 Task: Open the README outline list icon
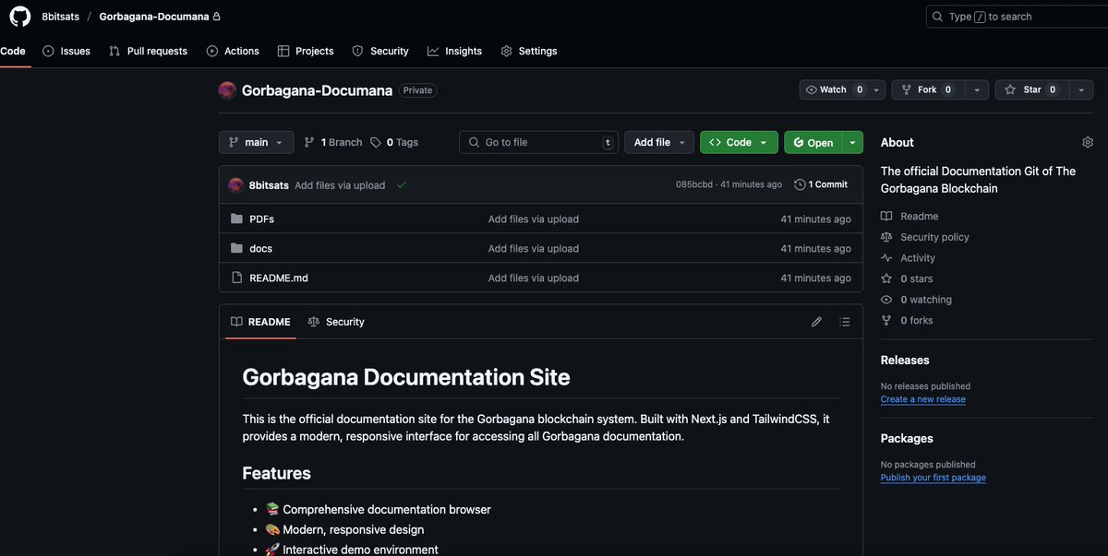pyautogui.click(x=845, y=322)
